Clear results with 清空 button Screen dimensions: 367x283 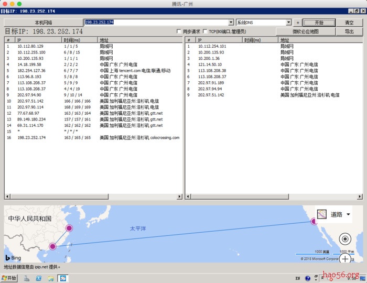[349, 23]
